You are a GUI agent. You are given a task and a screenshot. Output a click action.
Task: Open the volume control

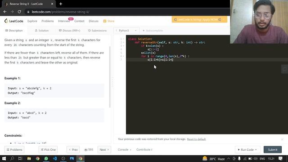(256, 159)
